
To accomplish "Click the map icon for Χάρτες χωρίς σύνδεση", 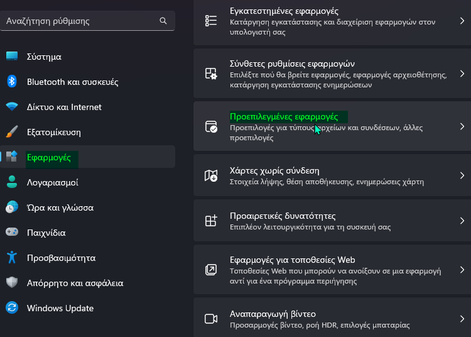I will (211, 175).
